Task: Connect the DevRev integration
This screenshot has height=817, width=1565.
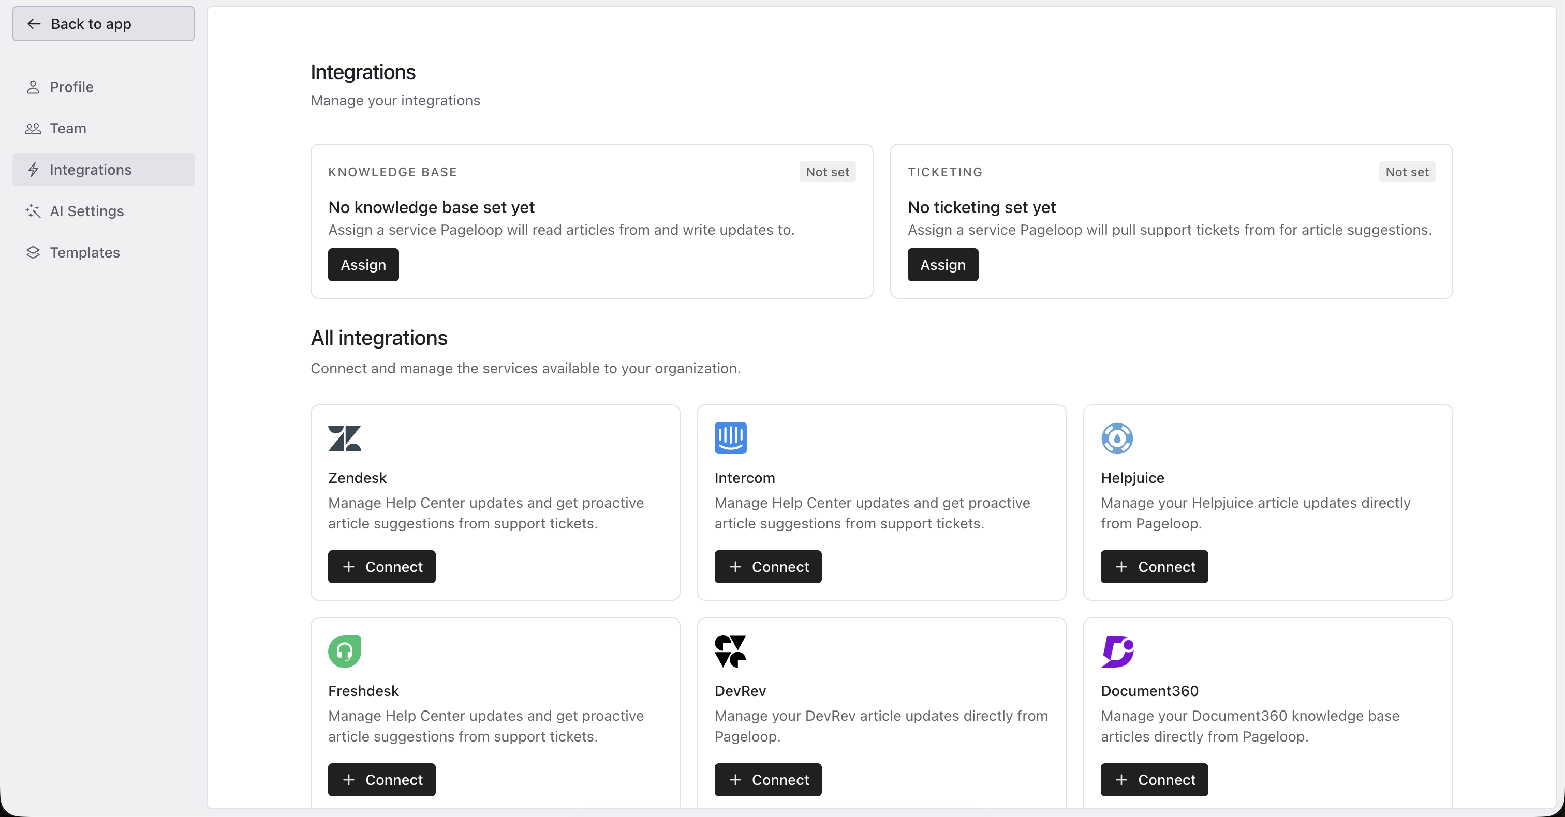Action: click(768, 779)
